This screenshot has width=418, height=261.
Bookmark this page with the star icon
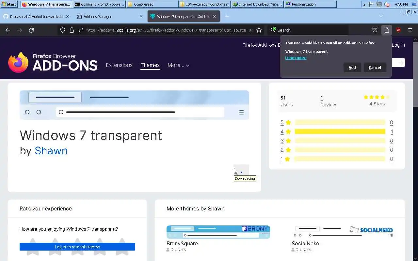(259, 30)
